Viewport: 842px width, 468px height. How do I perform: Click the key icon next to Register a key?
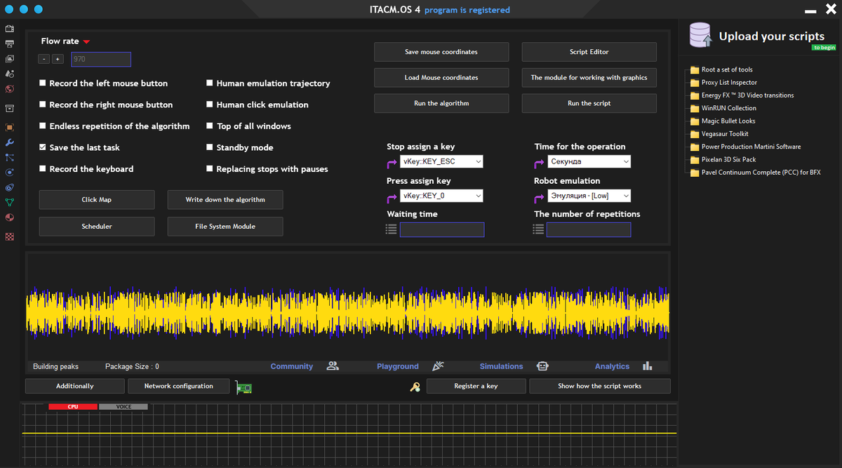pyautogui.click(x=415, y=387)
